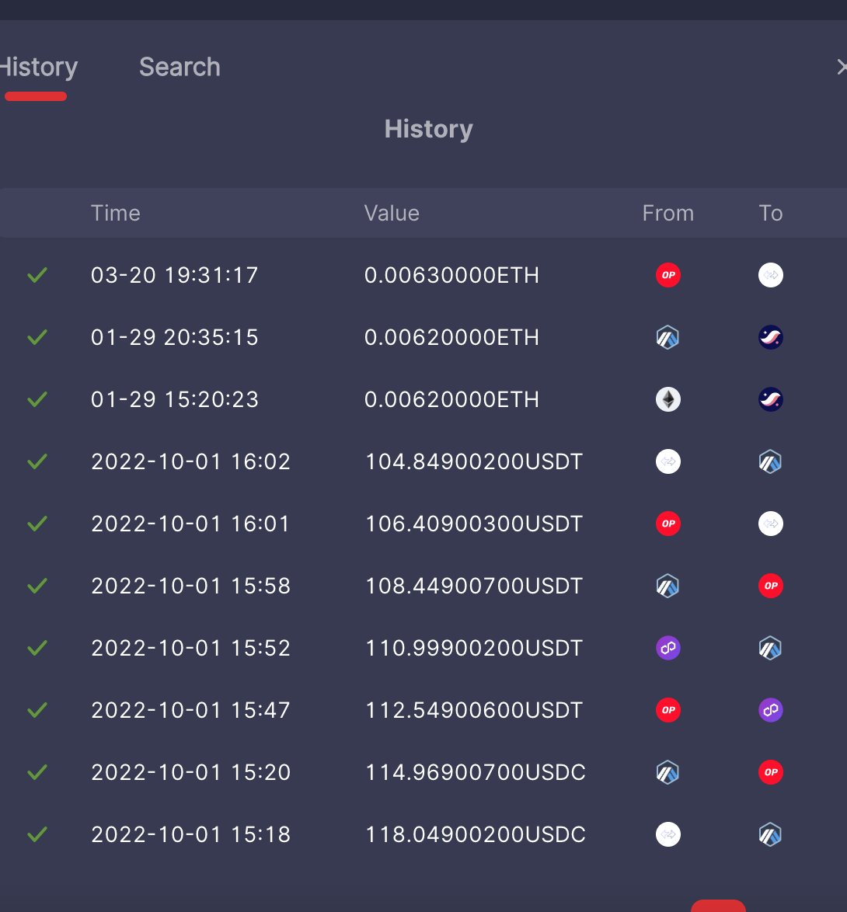Click Arbitrum To icon in 118.04900200USDC row
The image size is (847, 912).
pyautogui.click(x=770, y=834)
